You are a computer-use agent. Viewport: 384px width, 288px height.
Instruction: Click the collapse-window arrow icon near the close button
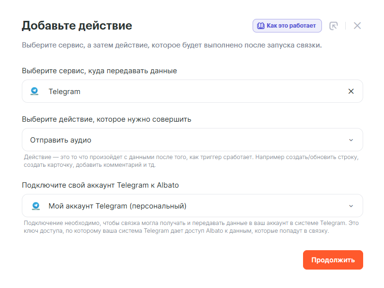[x=333, y=26]
